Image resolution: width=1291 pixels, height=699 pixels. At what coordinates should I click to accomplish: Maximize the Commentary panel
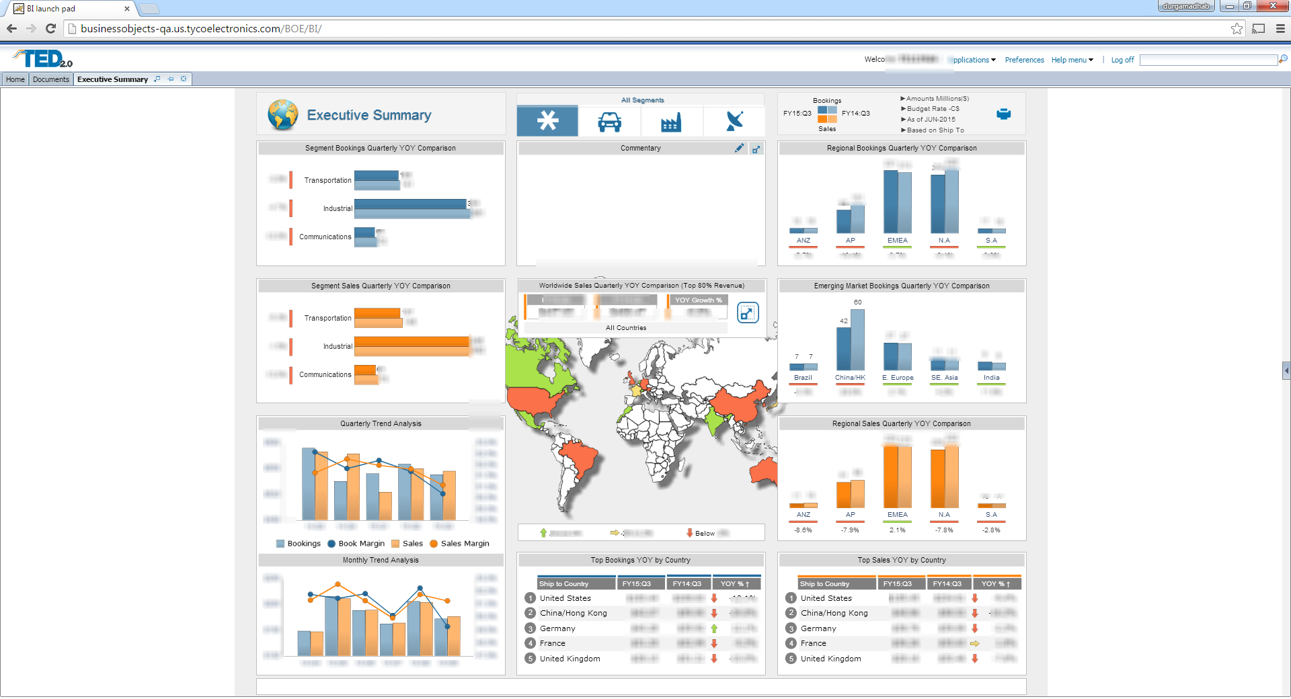[x=756, y=149]
